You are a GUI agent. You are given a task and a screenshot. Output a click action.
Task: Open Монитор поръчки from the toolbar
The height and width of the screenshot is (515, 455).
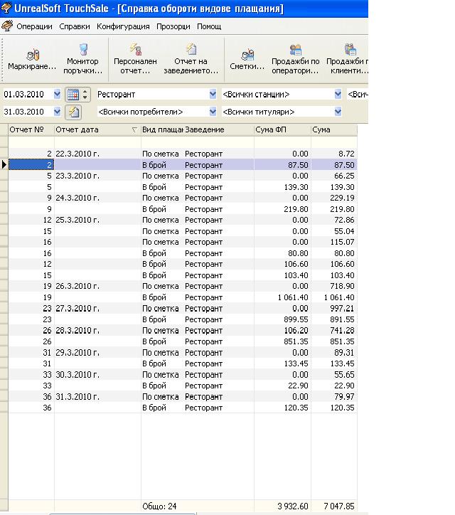[x=82, y=58]
